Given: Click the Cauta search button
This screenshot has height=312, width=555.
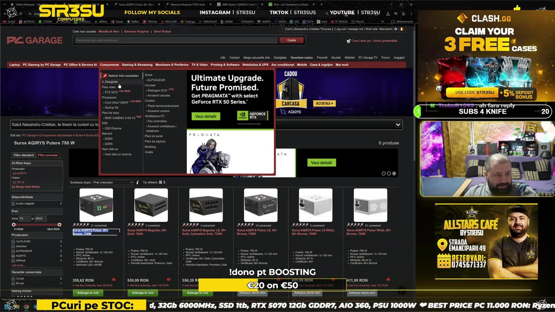Looking at the screenshot, I should [291, 40].
